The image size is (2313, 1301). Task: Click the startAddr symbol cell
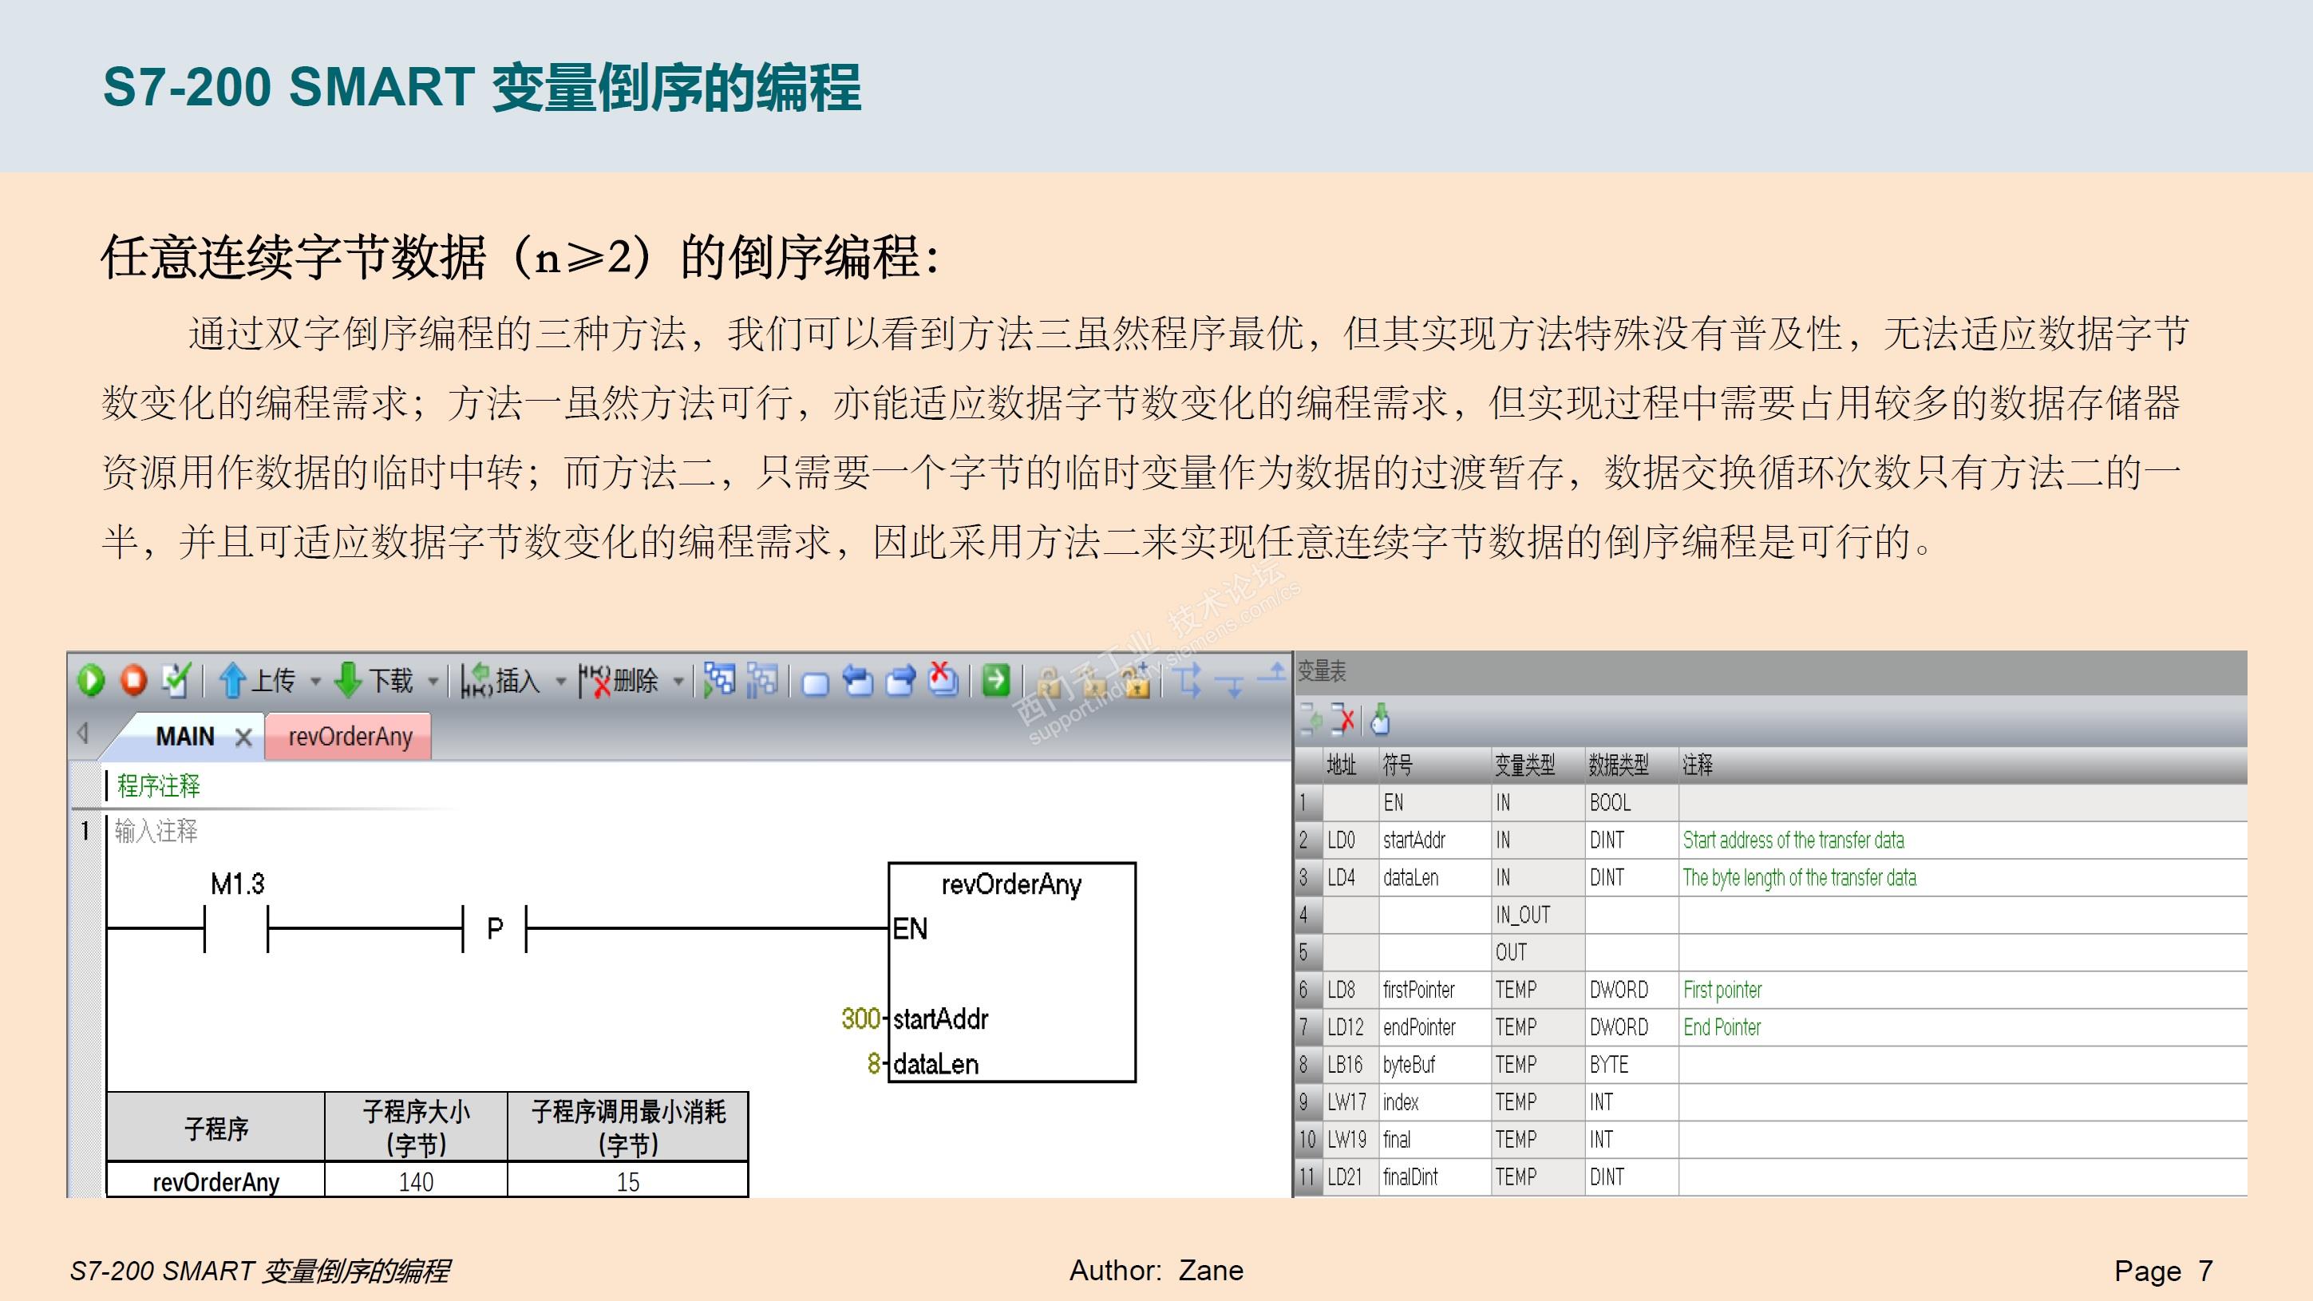coord(1414,840)
